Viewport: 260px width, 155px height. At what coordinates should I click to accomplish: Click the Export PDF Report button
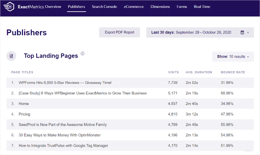point(119,32)
